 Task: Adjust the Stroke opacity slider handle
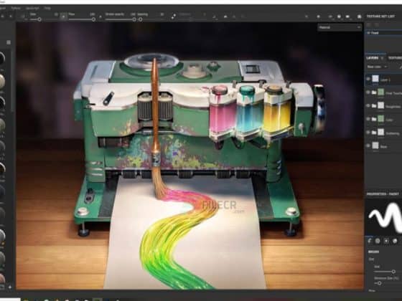click(x=134, y=19)
